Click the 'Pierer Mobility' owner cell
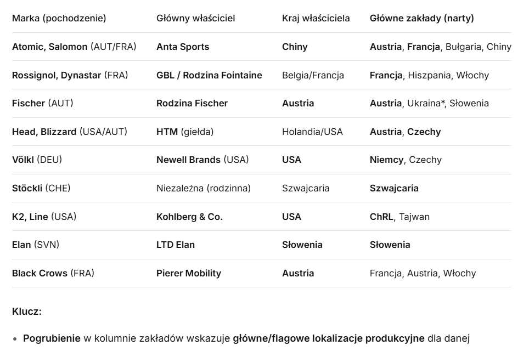529x351 pixels. (189, 273)
